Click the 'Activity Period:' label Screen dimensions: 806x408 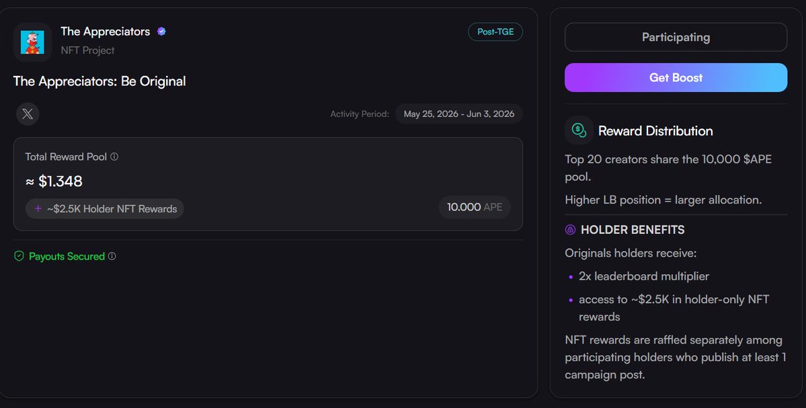[360, 114]
